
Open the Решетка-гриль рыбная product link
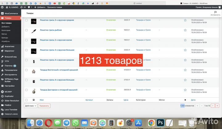pyautogui.click(x=51, y=30)
